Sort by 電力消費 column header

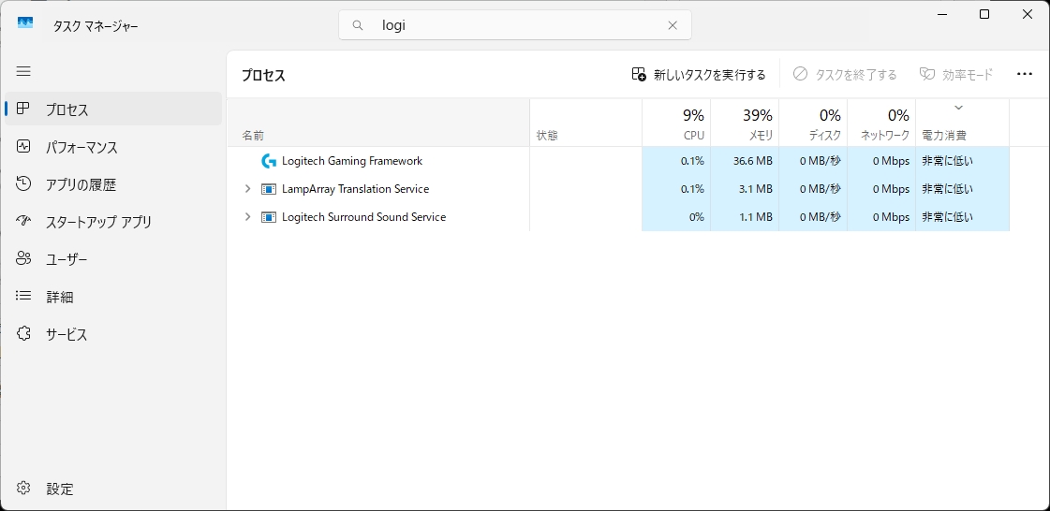point(962,123)
